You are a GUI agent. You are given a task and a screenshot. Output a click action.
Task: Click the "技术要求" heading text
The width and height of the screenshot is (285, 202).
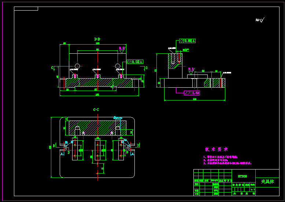pos(216,149)
